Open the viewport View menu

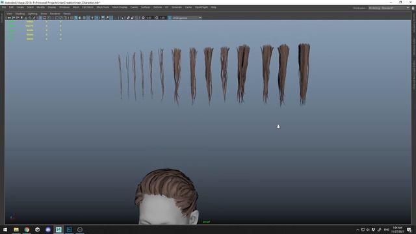tap(9, 14)
